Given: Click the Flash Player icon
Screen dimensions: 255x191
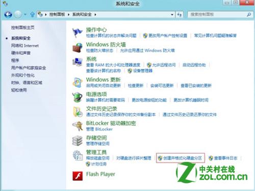Looking at the screenshot, I should pos(78,176).
